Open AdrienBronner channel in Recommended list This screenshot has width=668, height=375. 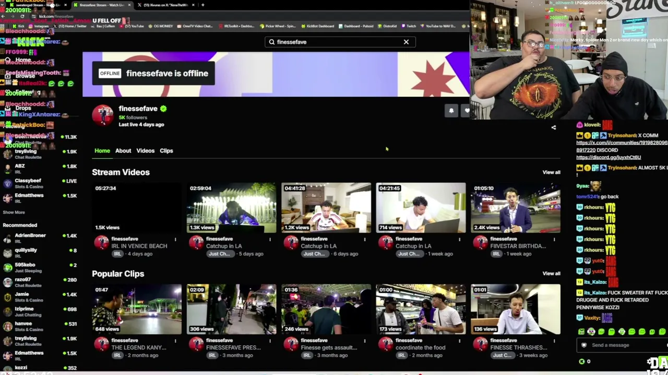pos(39,239)
